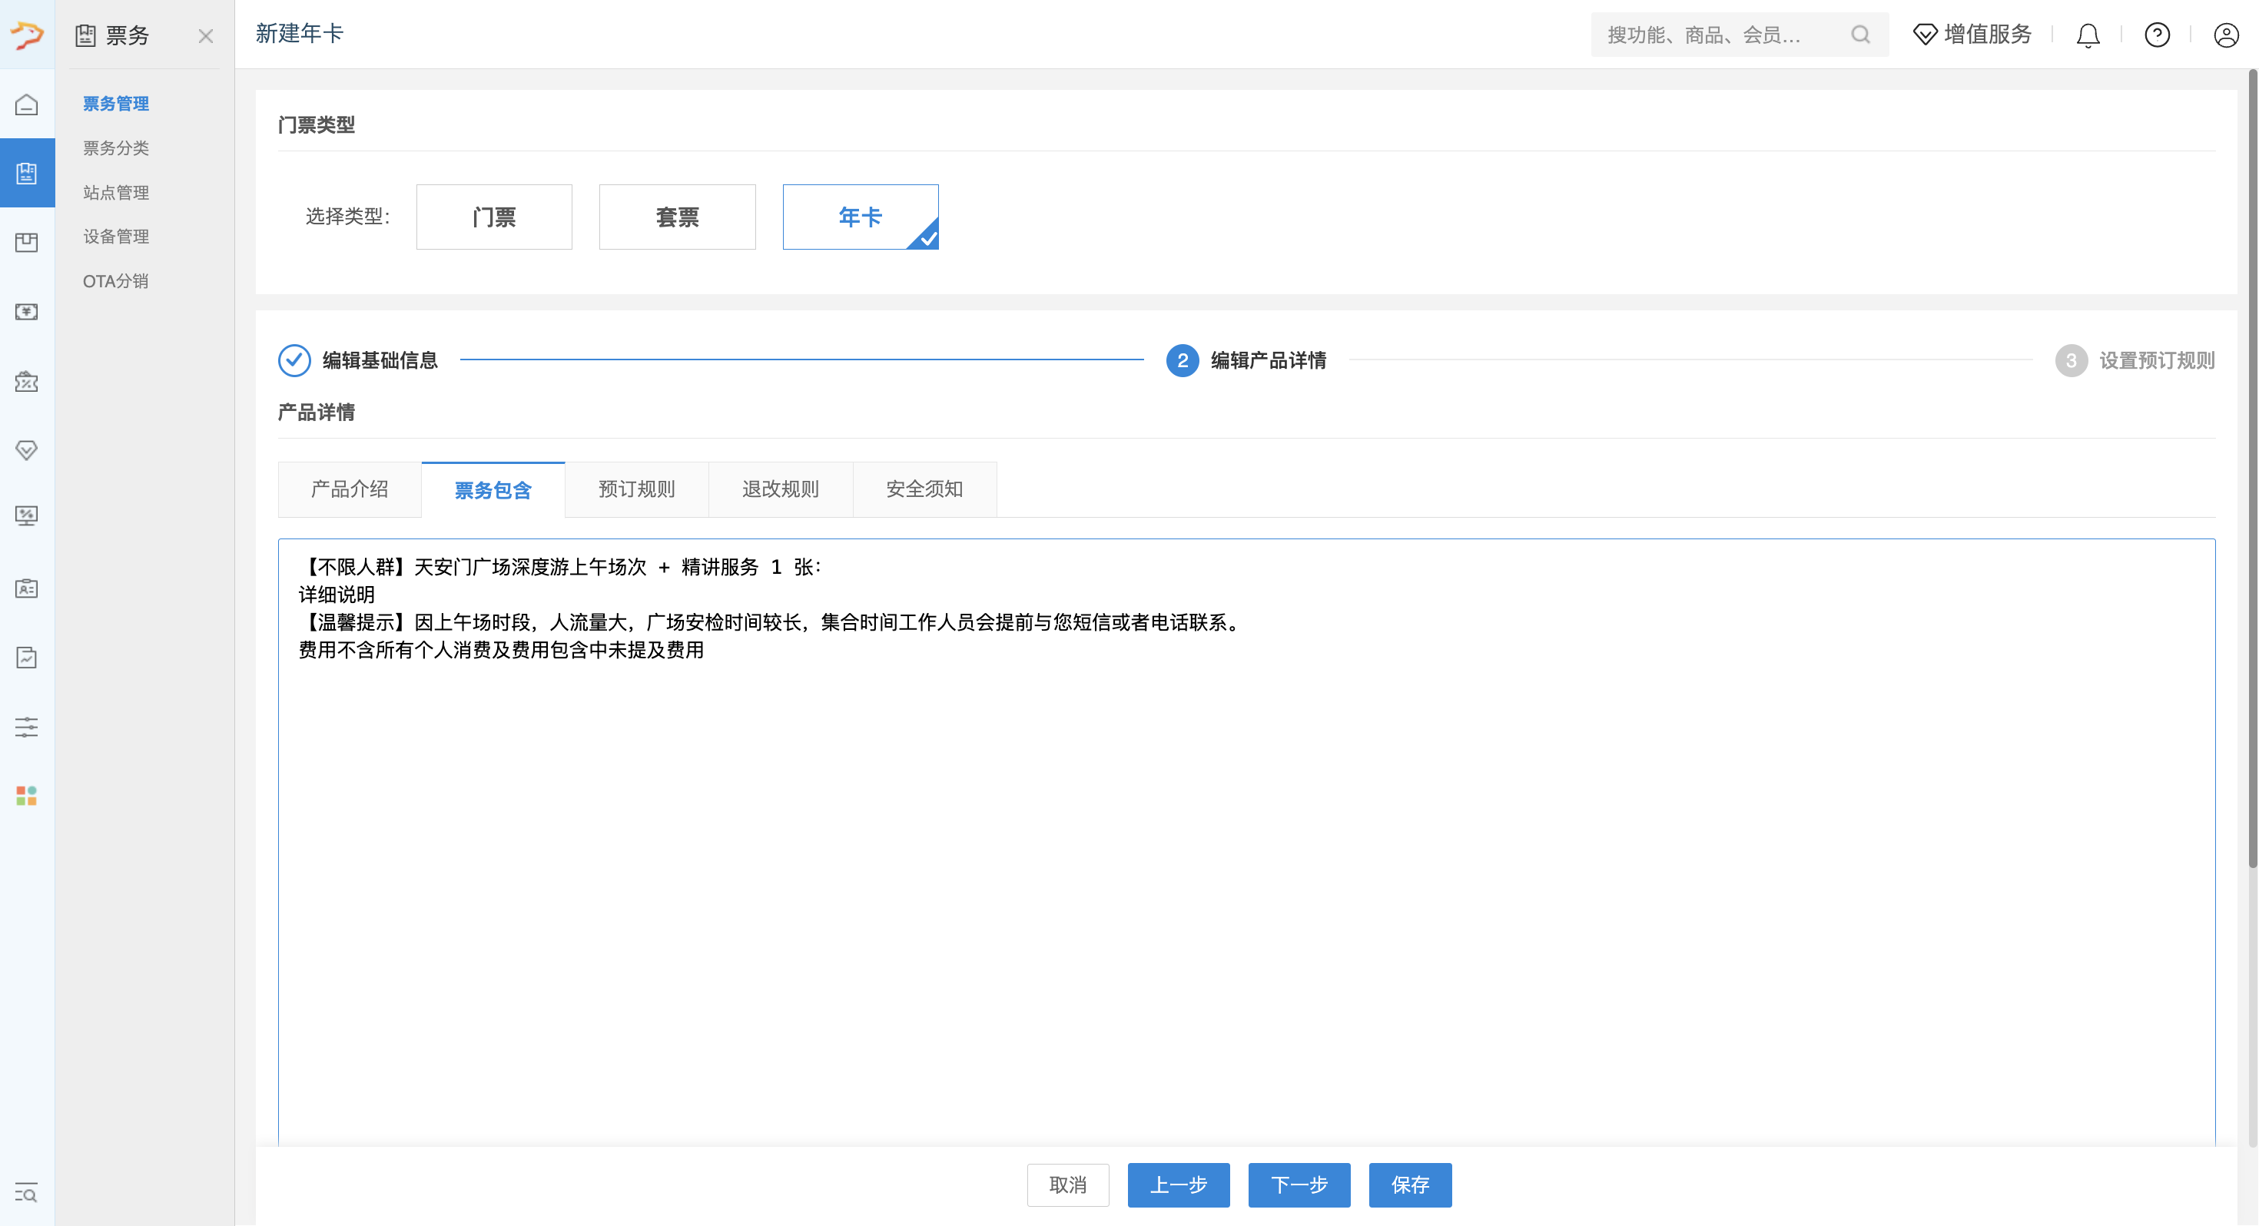Click the search magnifier icon in search box

pyautogui.click(x=1860, y=35)
